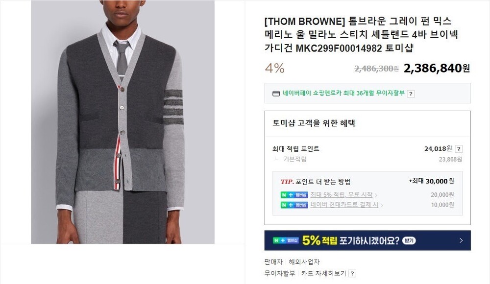Viewport: 490px width, 284px height.
Task: Click 카드 자세히보기 link
Action: [x=323, y=273]
